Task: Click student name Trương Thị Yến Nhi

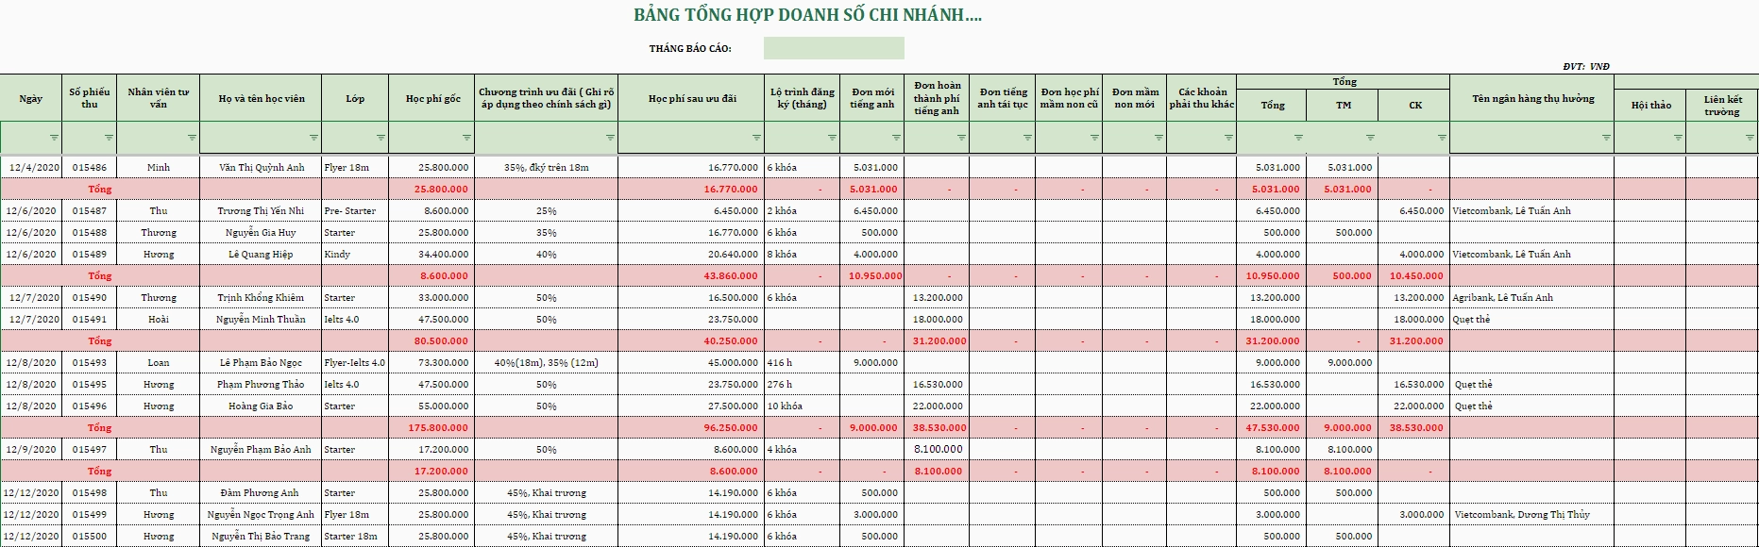Action: click(x=262, y=210)
